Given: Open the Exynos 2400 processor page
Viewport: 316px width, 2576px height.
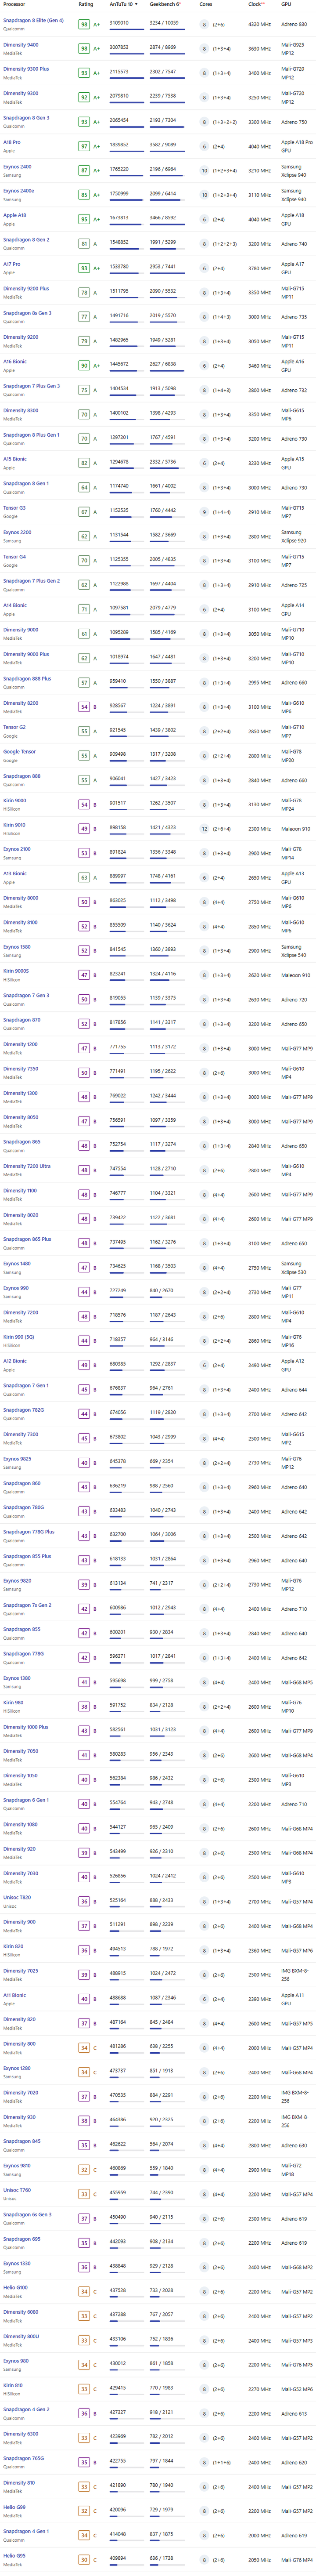Looking at the screenshot, I should [x=17, y=167].
